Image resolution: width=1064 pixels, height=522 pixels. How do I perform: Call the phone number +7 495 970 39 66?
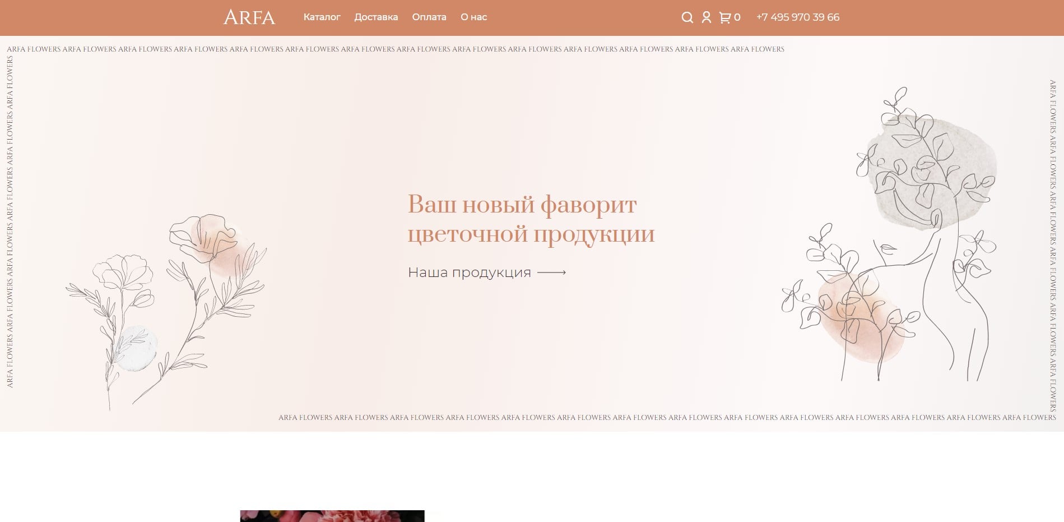(x=797, y=17)
